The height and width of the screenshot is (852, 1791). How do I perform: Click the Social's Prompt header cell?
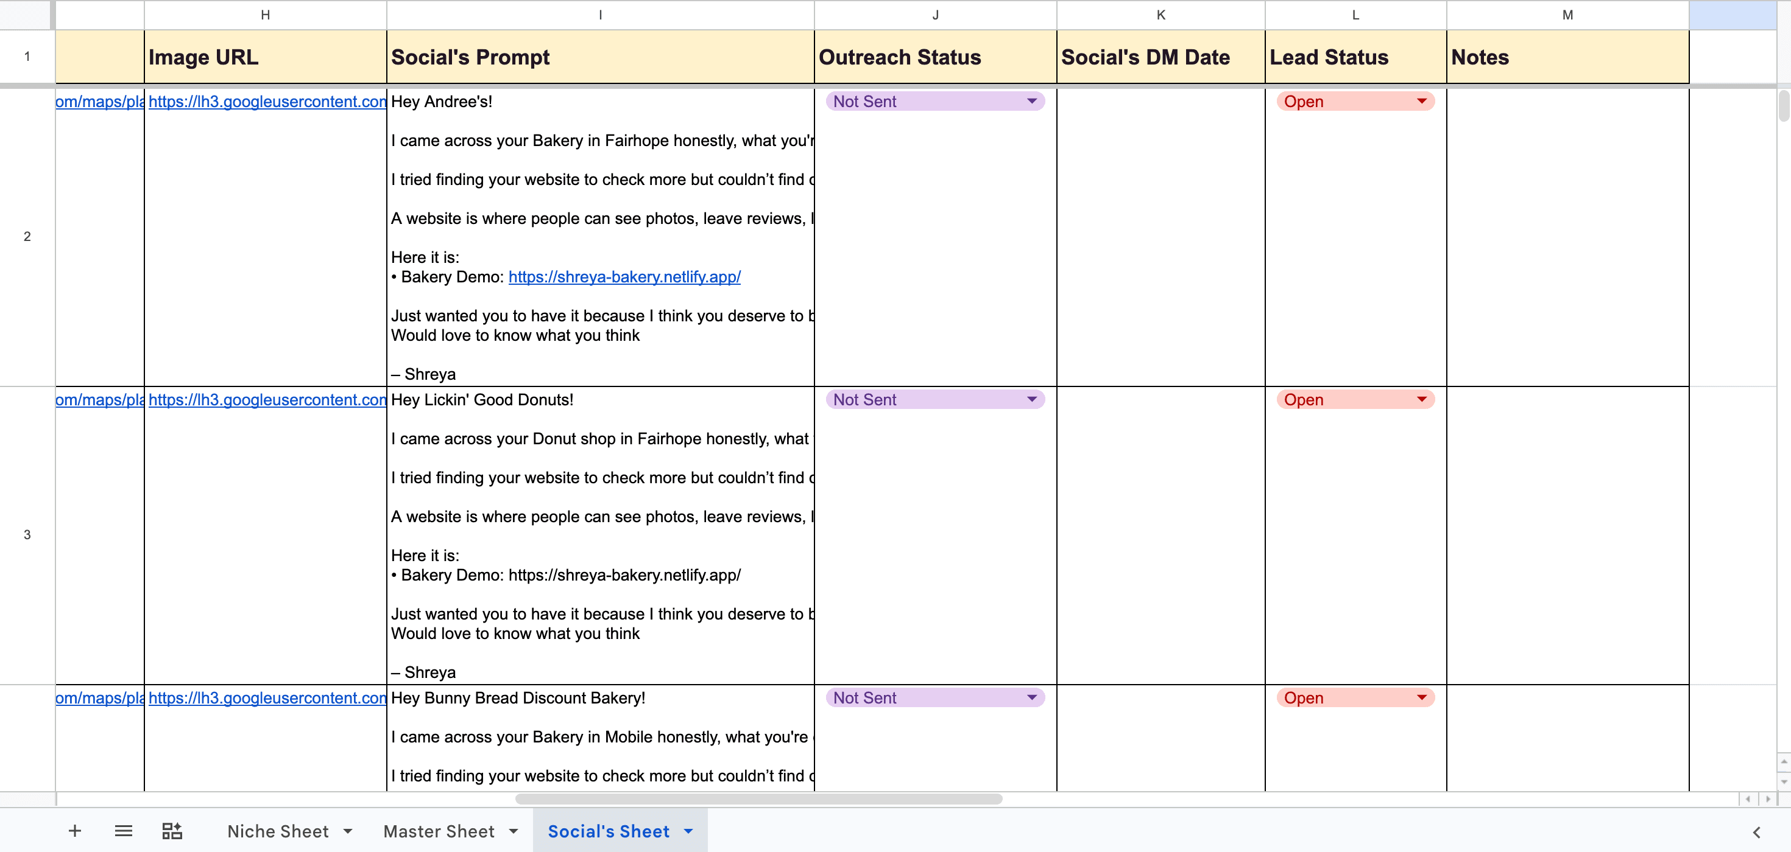pos(600,57)
